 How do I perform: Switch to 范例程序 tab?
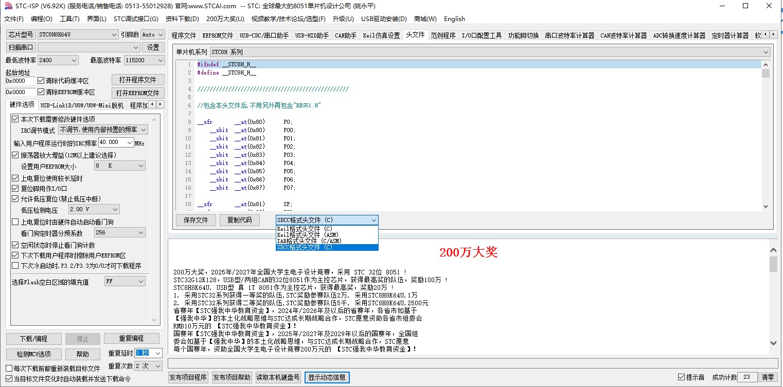click(x=443, y=35)
